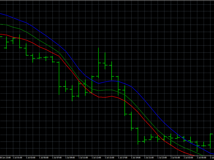
Task: Click the 1 Jul 01:00 time label
Action: [18, 157]
